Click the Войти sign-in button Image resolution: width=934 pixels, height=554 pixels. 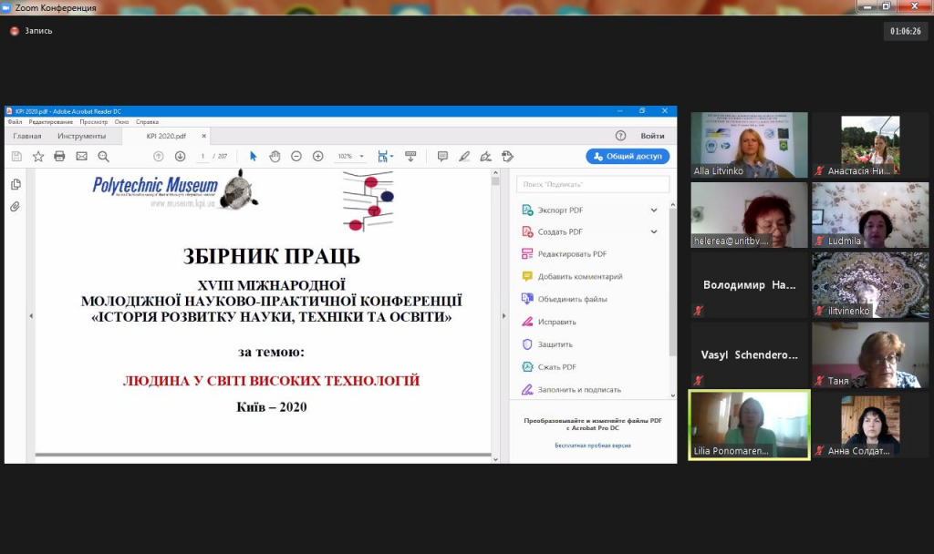[x=652, y=136]
